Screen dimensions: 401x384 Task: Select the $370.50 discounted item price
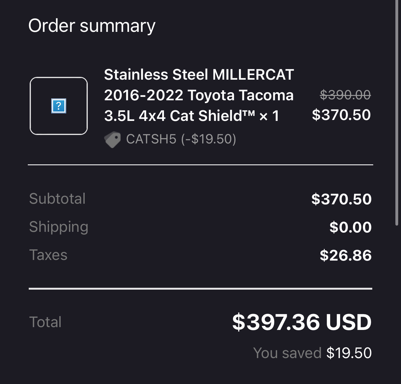pos(341,115)
